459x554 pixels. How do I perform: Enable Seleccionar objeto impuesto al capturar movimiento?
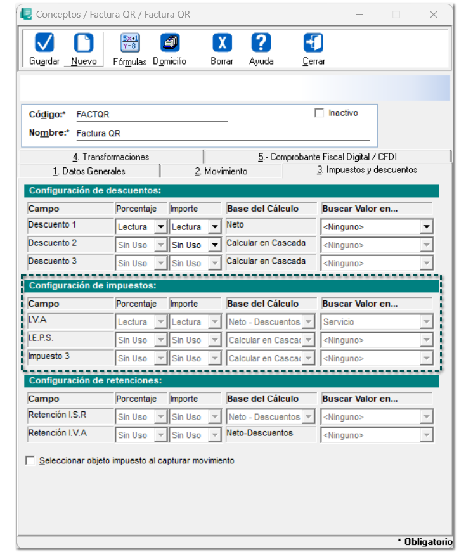pos(30,461)
